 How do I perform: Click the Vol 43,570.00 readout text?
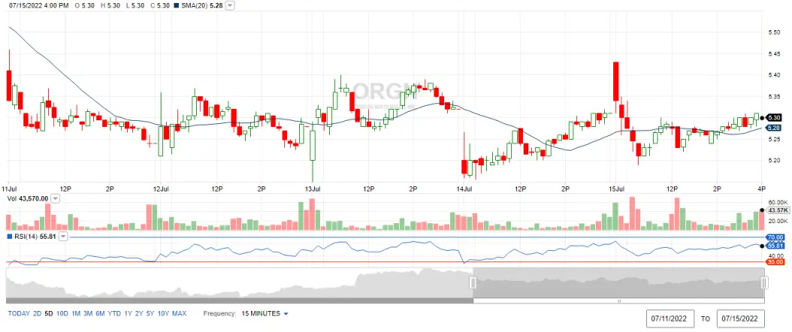click(28, 199)
